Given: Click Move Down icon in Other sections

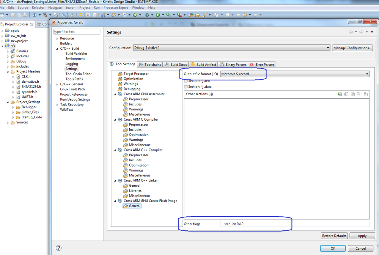Looking at the screenshot, I should pyautogui.click(x=366, y=94).
